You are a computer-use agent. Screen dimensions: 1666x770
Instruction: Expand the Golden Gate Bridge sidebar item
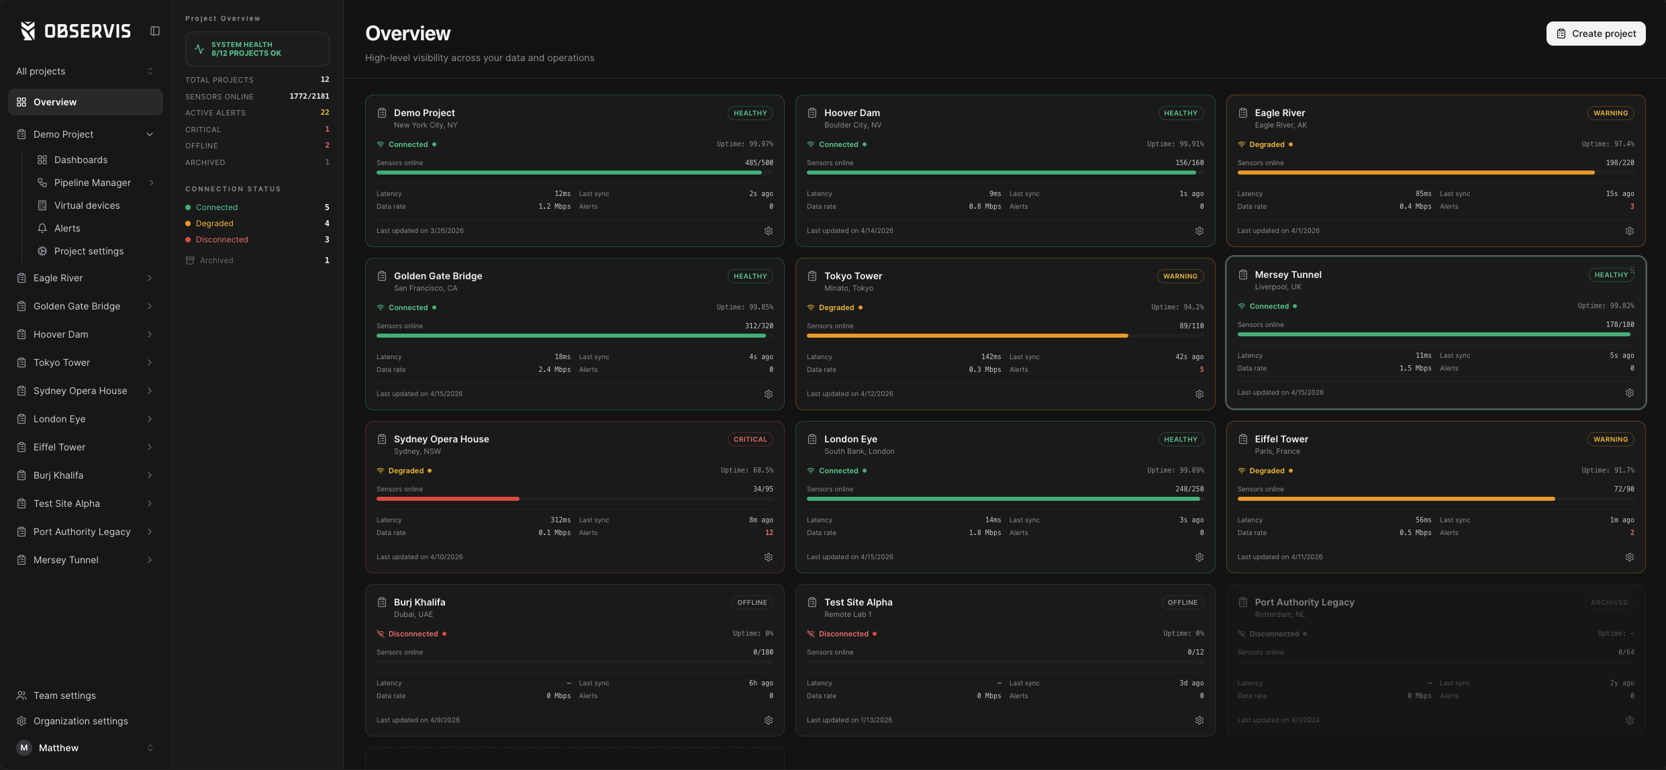[x=150, y=306]
